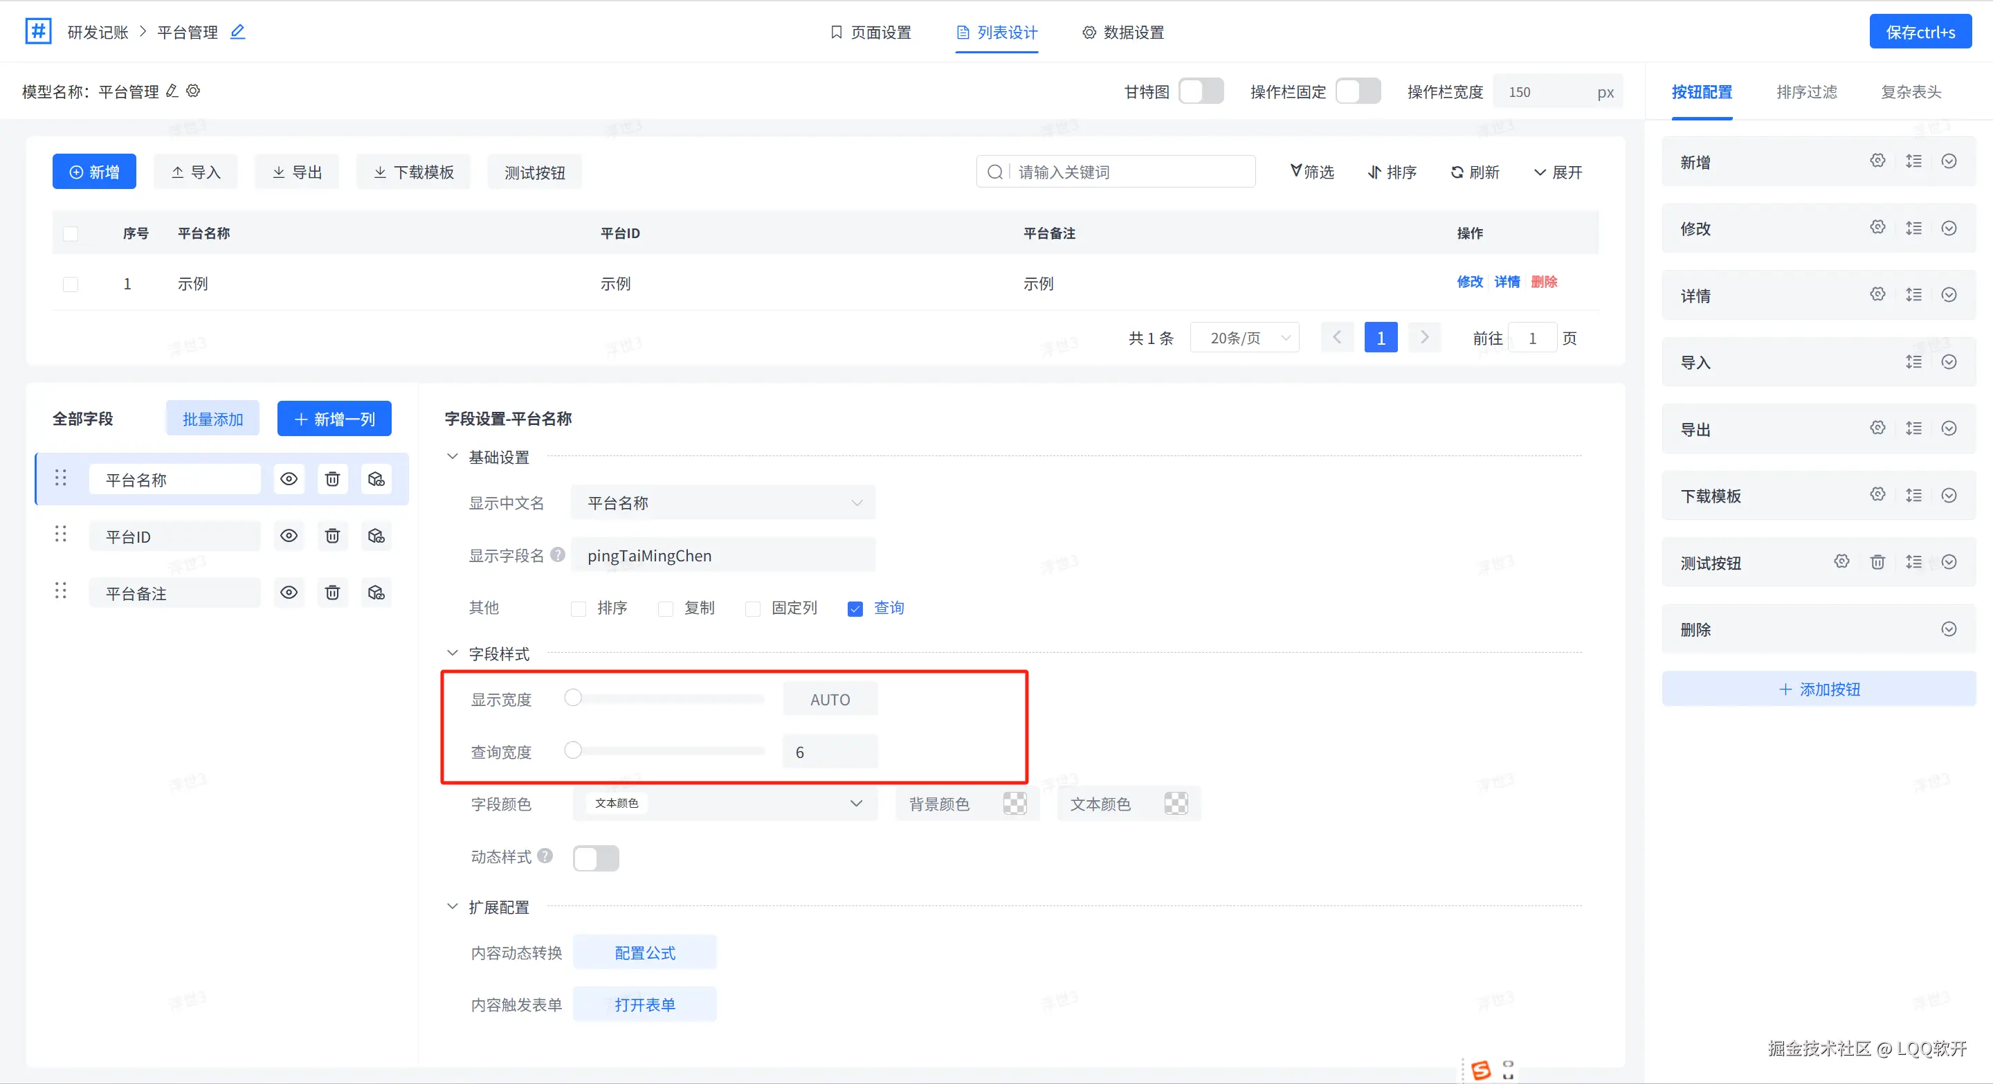Image resolution: width=1993 pixels, height=1084 pixels.
Task: Click the help icon beside 显示字段名
Action: (558, 554)
